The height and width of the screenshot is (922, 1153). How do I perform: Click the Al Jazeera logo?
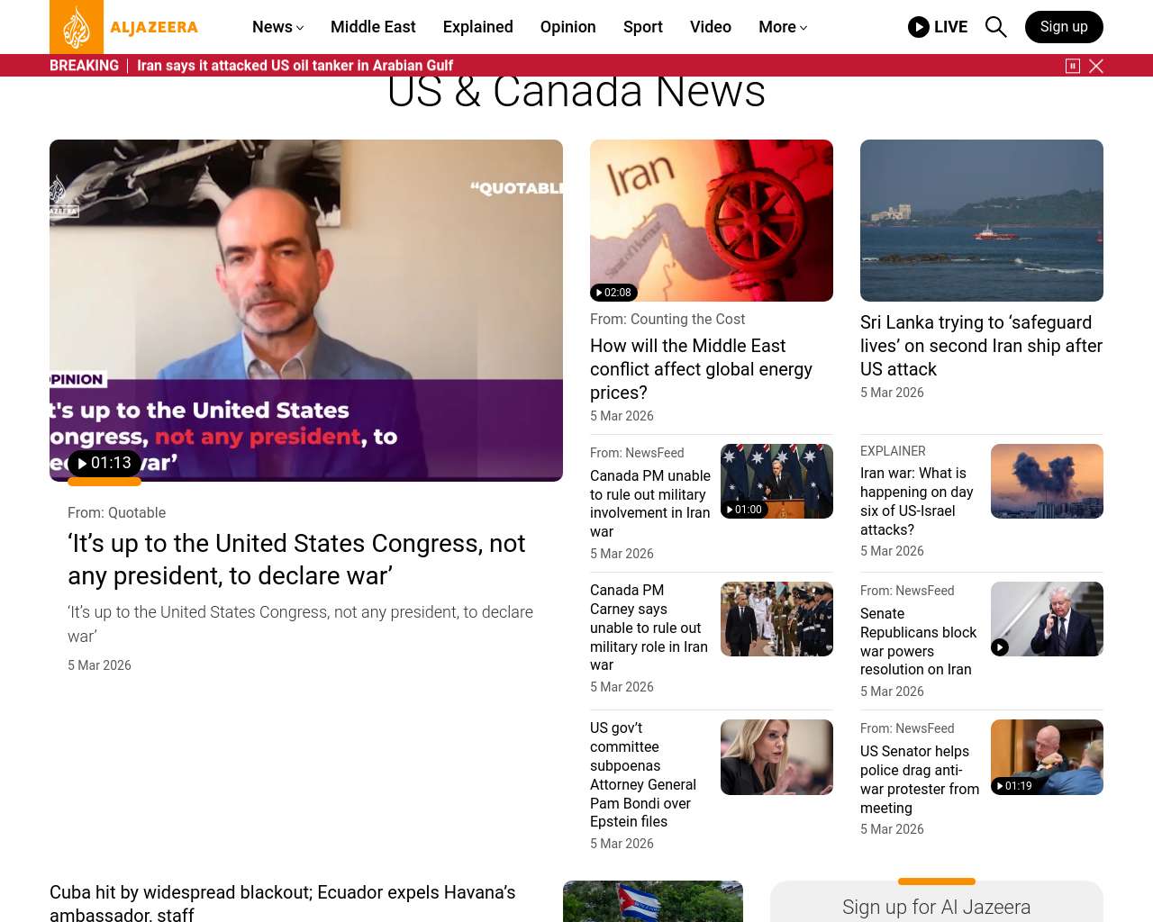[124, 27]
